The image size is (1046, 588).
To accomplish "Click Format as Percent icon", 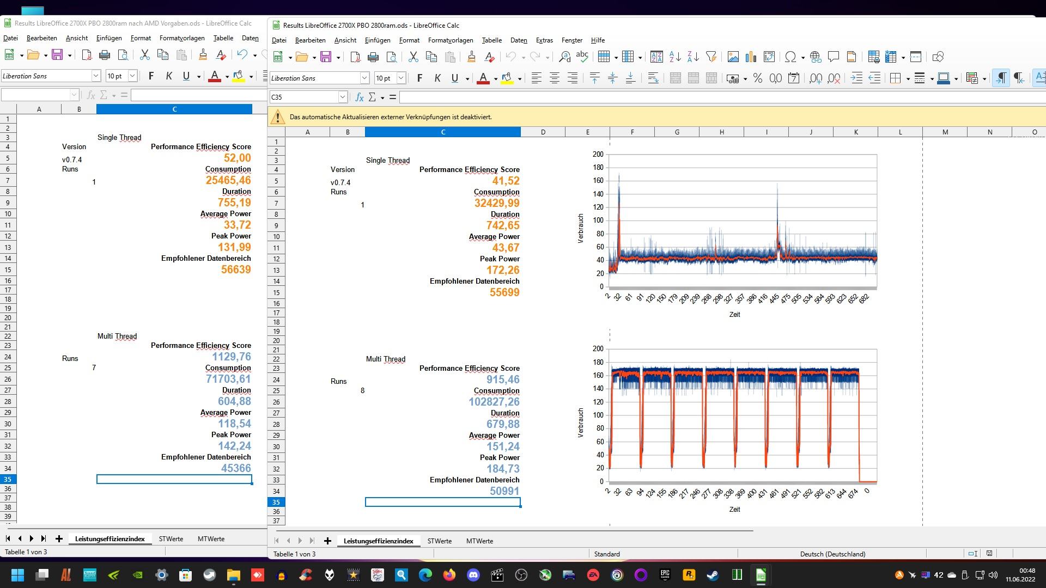I will coord(757,78).
